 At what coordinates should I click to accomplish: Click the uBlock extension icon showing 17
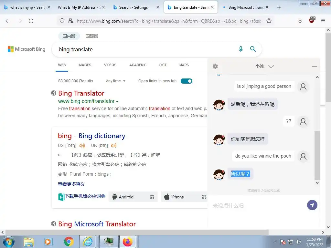(312, 20)
